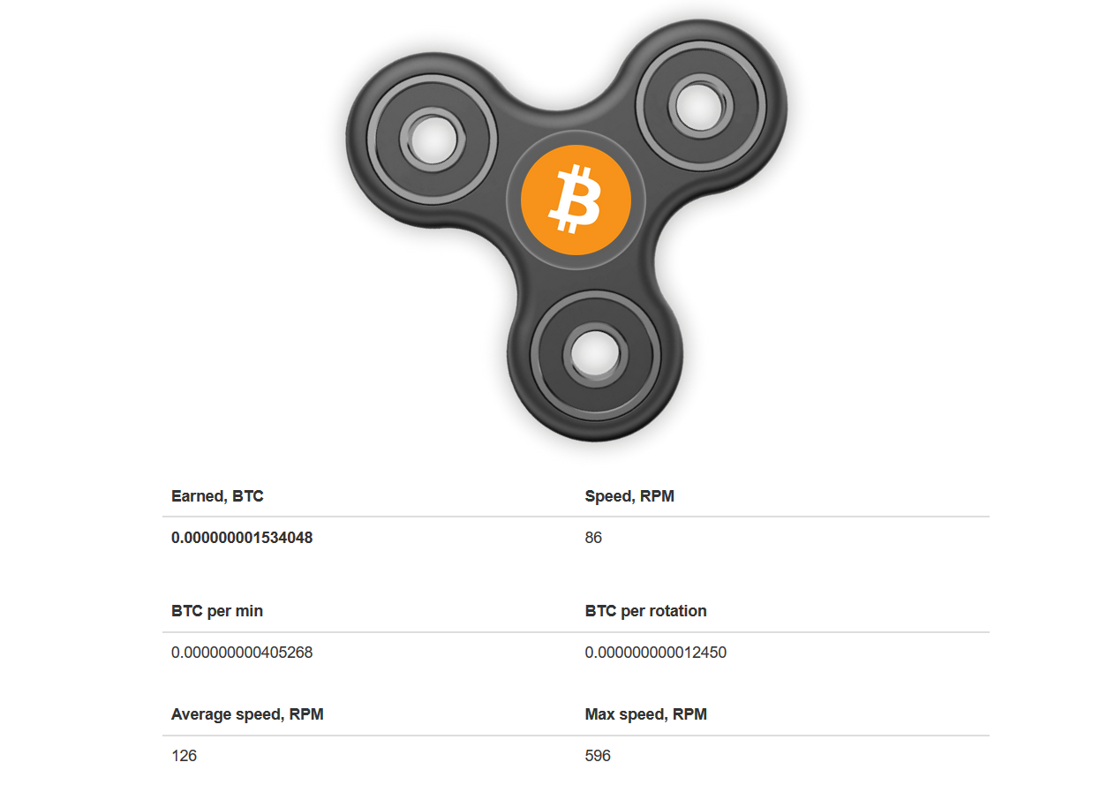Image resolution: width=1115 pixels, height=785 pixels.
Task: Click the orange Bitcoin logo on spinner
Action: point(576,199)
